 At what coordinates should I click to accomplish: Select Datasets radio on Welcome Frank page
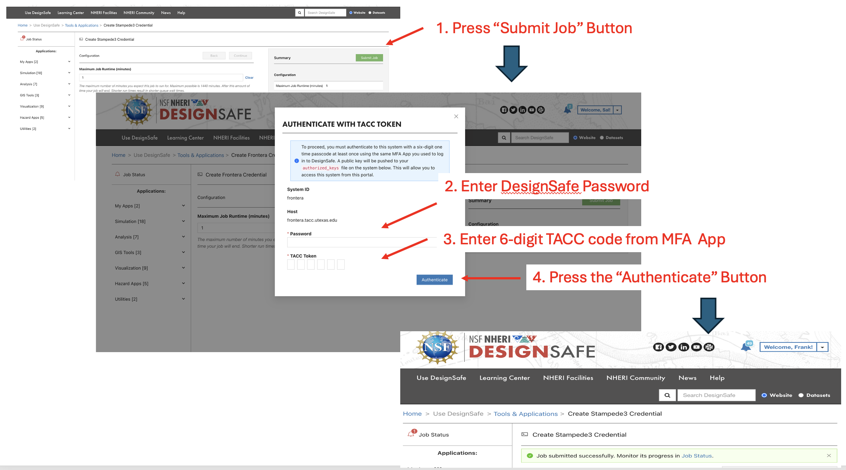[801, 395]
